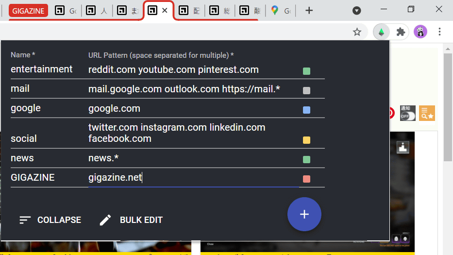The width and height of the screenshot is (453, 255).
Task: Edit the mail.google.com URL pattern field
Action: tap(194, 89)
